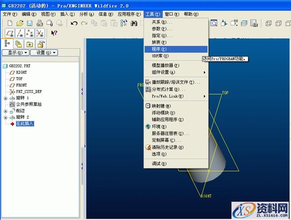
Task: Choose 环境 from the Tools menu
Action: (176, 126)
